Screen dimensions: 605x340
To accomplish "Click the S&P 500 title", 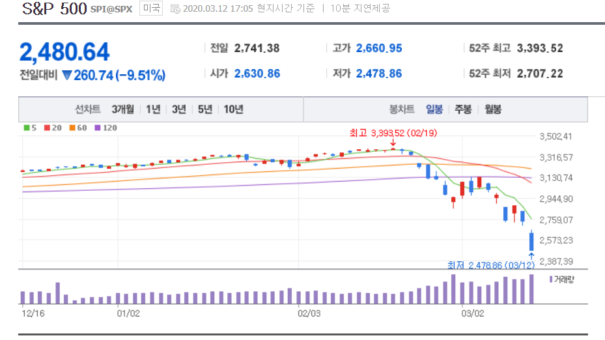I will click(x=55, y=8).
